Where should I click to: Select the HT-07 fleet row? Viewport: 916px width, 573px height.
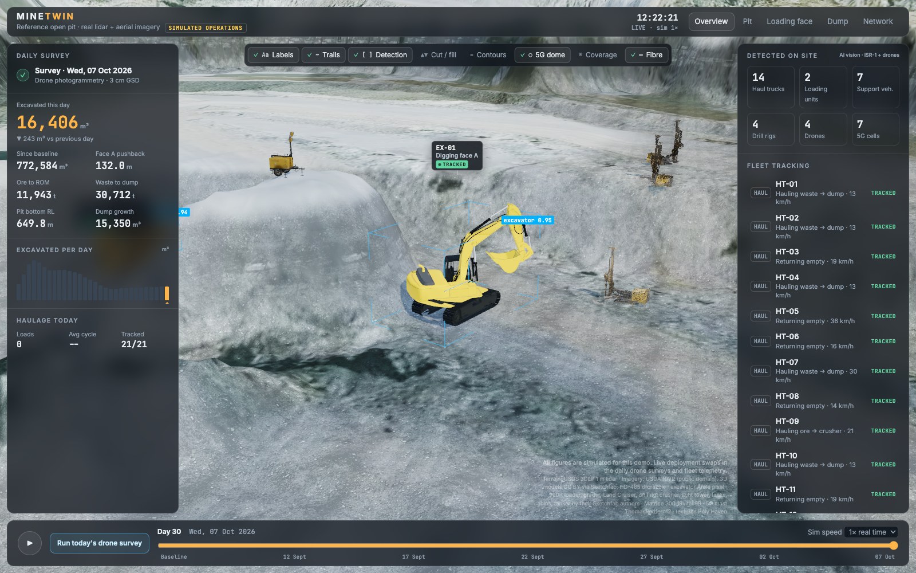pos(823,371)
